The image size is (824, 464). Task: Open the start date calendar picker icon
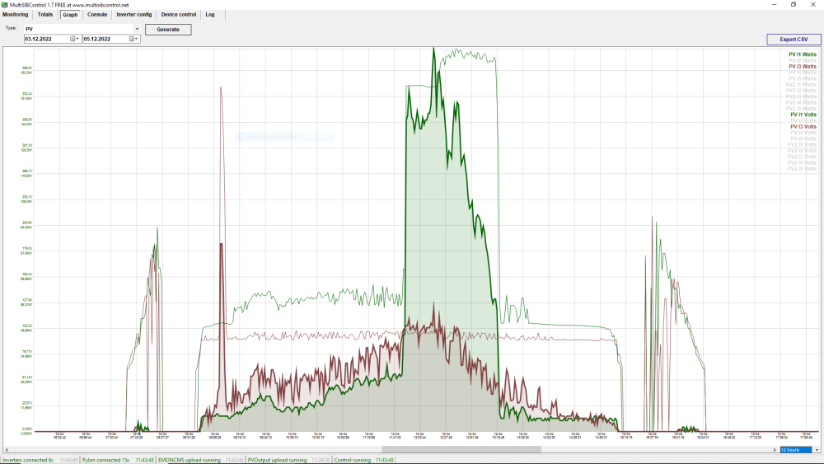coord(73,39)
